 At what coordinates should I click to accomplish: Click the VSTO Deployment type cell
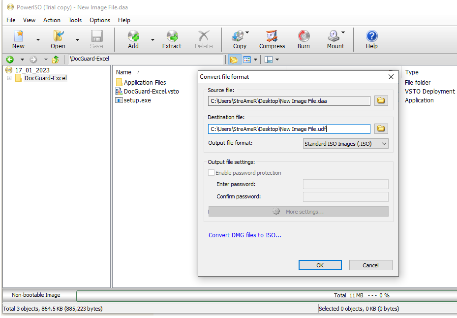coord(430,92)
